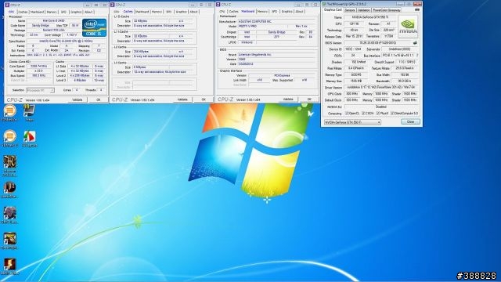501x282 pixels.
Task: Click OK in the CPU-Z Caches window
Action: (x=204, y=99)
